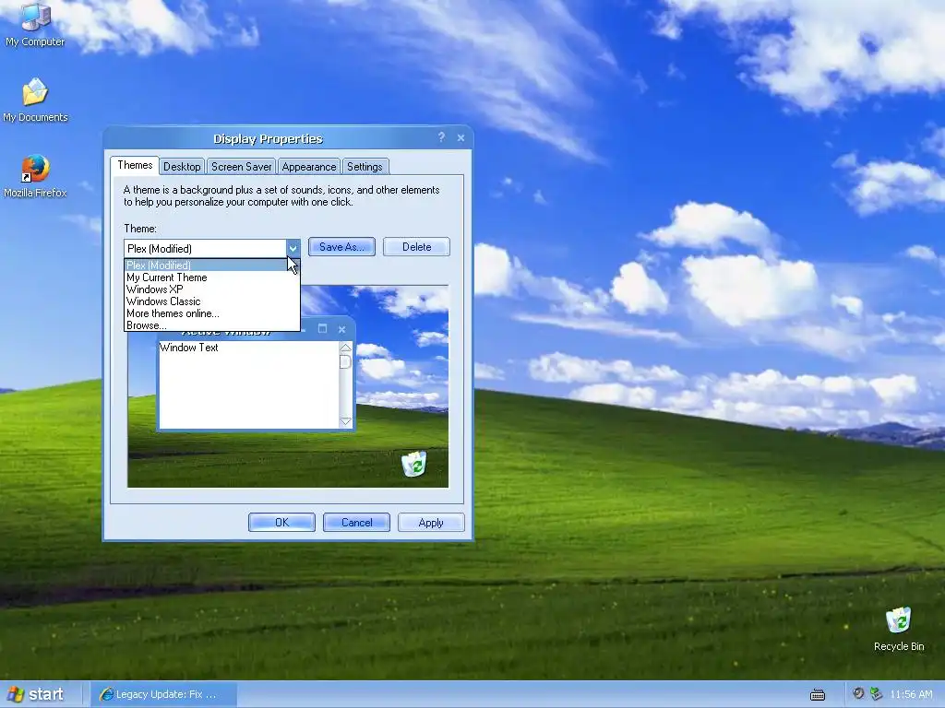The width and height of the screenshot is (945, 708).
Task: Click the Apply button
Action: [431, 523]
